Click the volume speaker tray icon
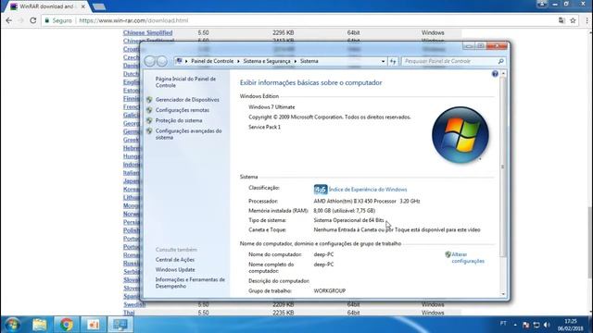The height and width of the screenshot is (333, 593). click(547, 325)
